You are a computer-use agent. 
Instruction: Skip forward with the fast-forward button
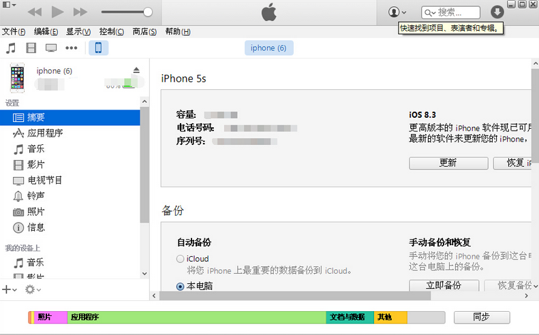80,12
